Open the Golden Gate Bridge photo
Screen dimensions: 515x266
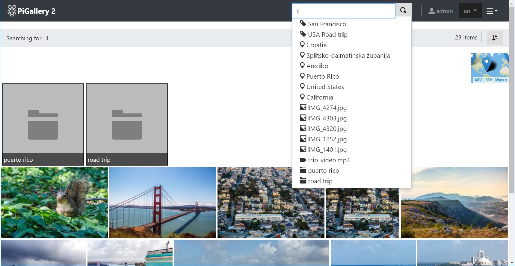pos(162,202)
